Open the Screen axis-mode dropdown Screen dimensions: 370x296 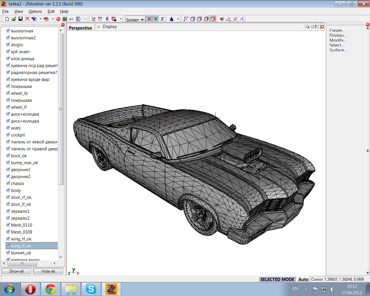[x=135, y=19]
